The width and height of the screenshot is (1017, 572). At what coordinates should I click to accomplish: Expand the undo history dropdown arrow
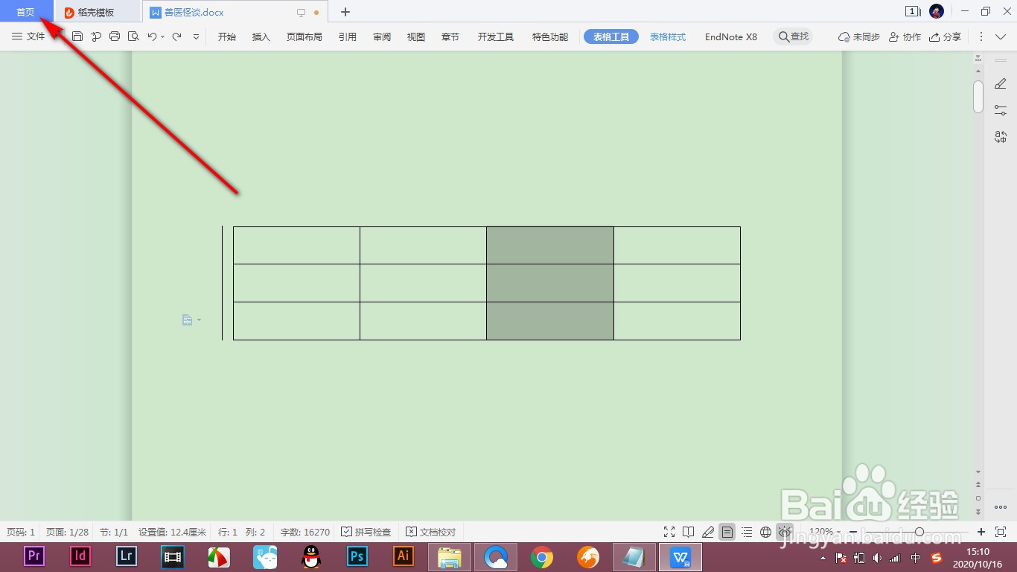[163, 36]
